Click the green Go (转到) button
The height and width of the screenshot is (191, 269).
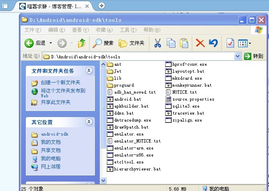pos(253,56)
